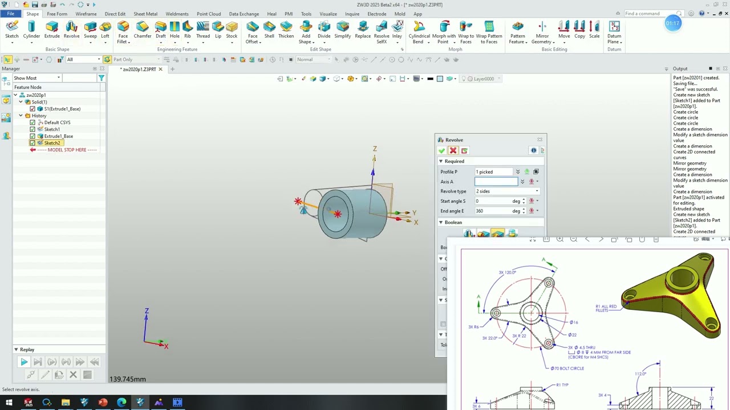Screen dimensions: 730x410
Task: Save the file from the quick access toolbar
Action: (x=35, y=5)
